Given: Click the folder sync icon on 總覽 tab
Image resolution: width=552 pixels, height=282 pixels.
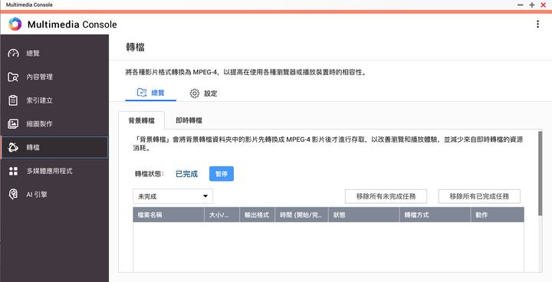Looking at the screenshot, I should pyautogui.click(x=142, y=93).
